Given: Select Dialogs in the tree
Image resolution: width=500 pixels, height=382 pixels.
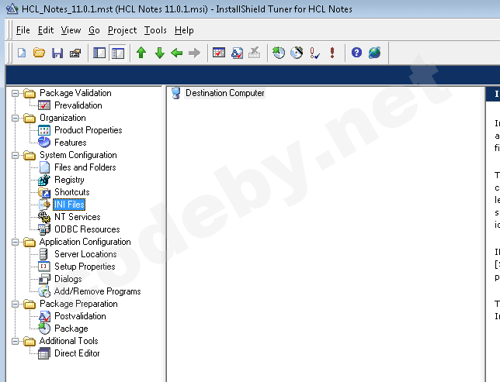Looking at the screenshot, I should [x=68, y=279].
